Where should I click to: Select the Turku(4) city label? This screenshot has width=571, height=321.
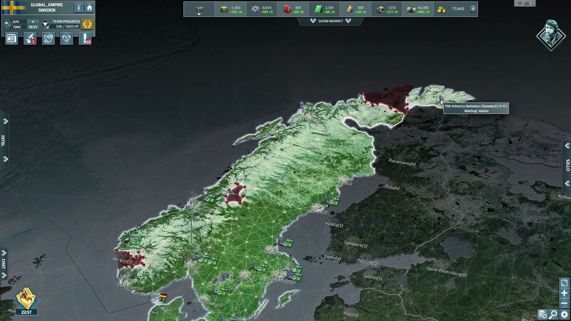click(x=332, y=257)
